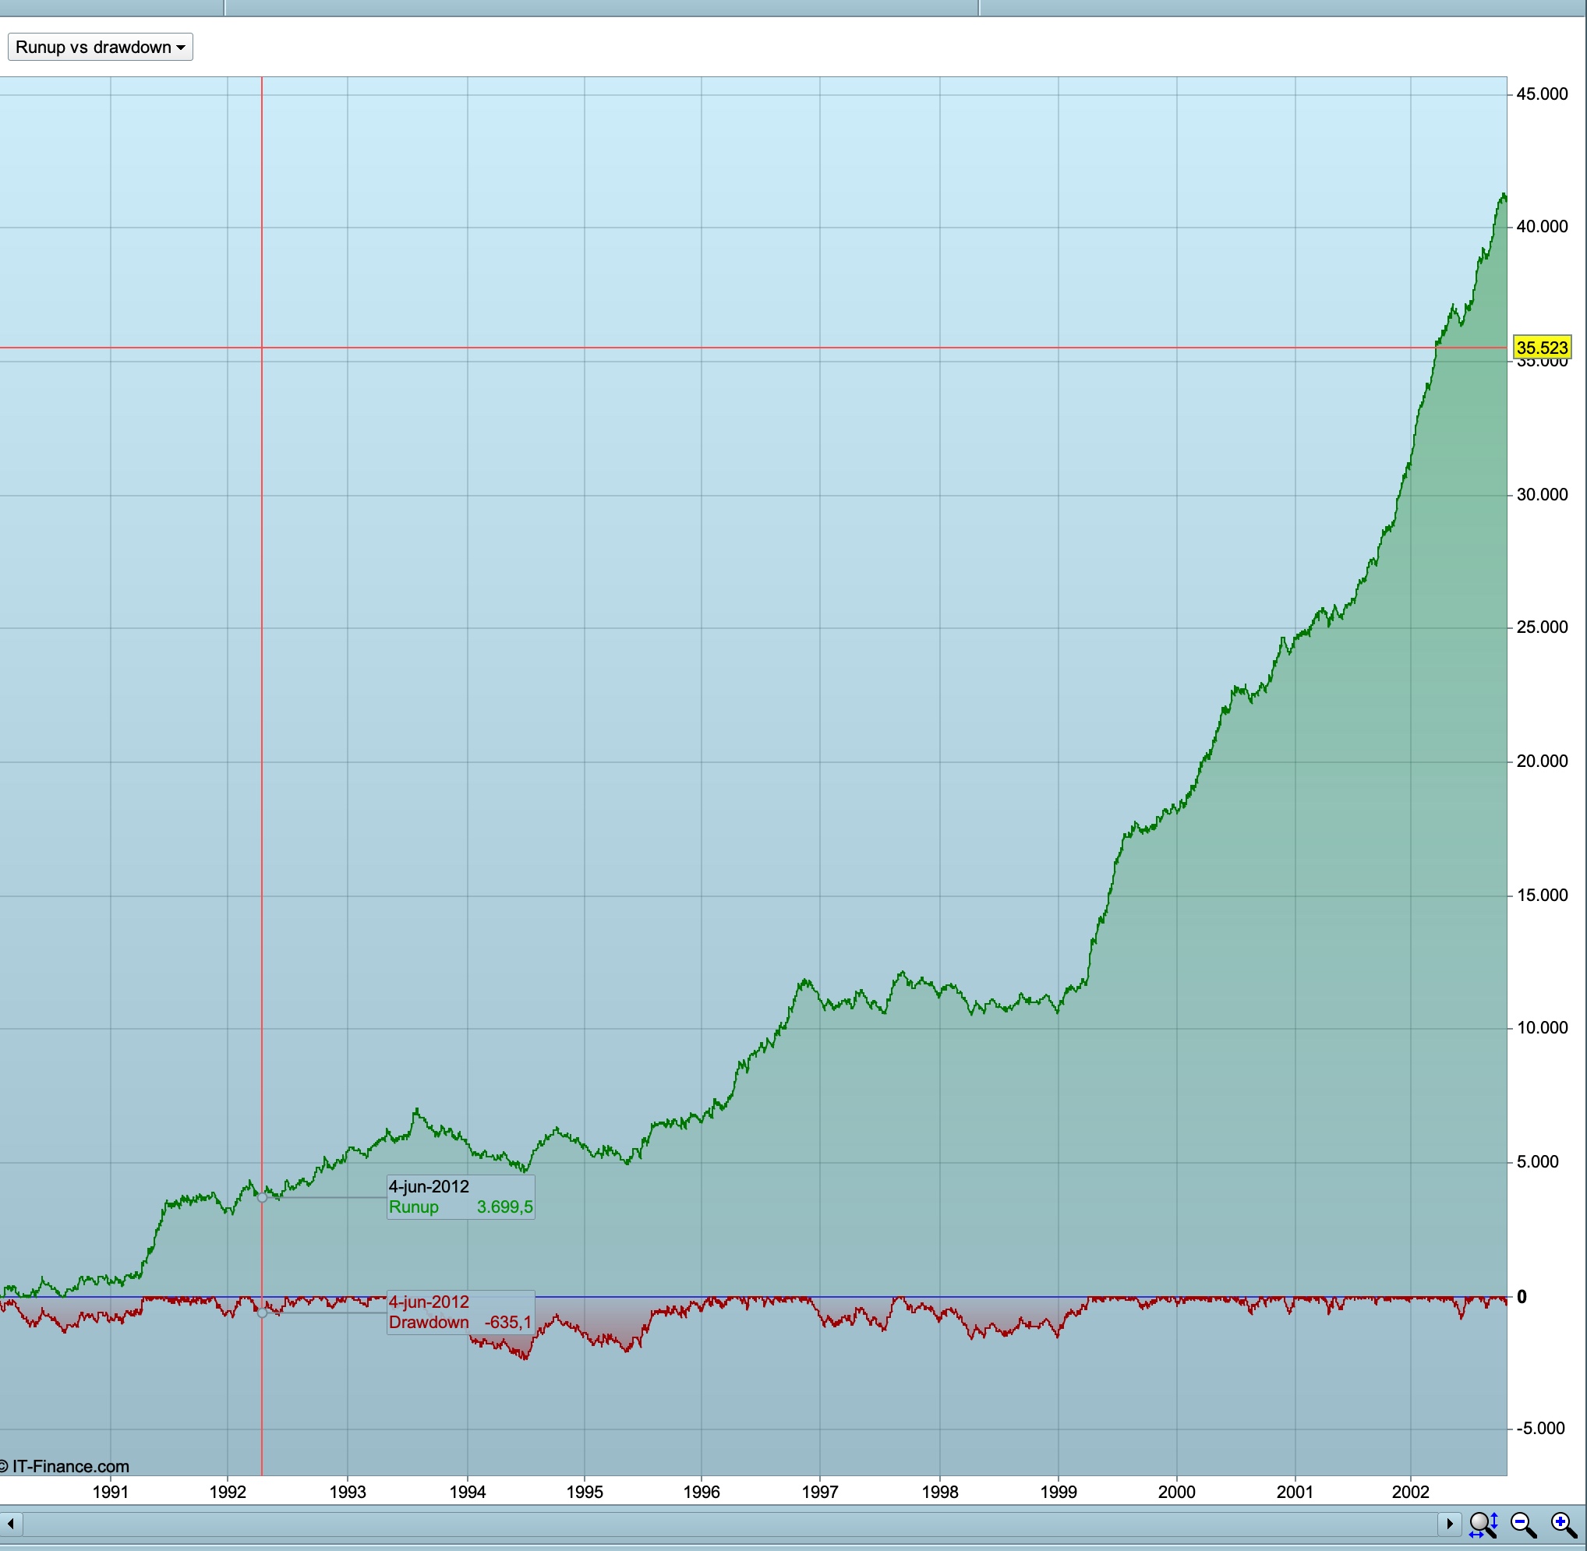Click the horizontal scrollbar track

tap(733, 1523)
